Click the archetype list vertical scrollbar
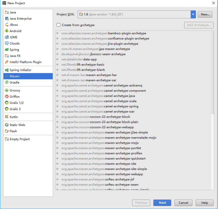The width and height of the screenshot is (218, 209). [212, 72]
